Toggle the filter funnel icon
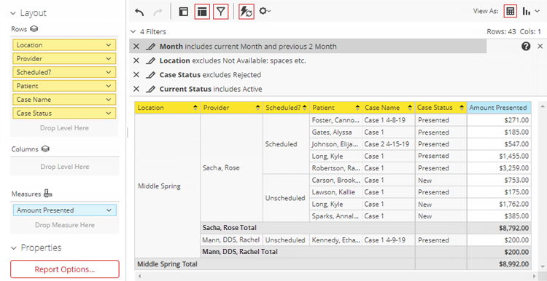This screenshot has height=281, width=547. tap(220, 12)
